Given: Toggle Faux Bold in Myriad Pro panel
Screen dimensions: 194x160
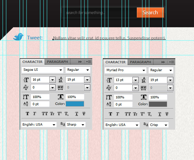Looking at the screenshot, I should coord(111,114).
